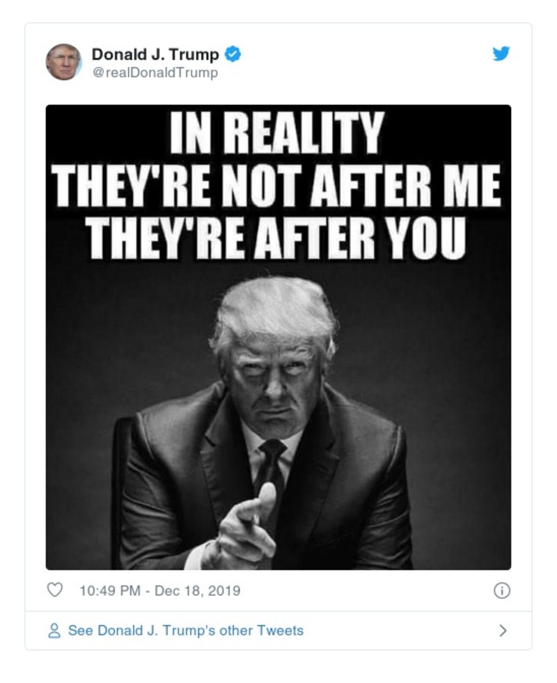Click the right-pointing arrow in the footer
This screenshot has height=683, width=557.
[503, 629]
